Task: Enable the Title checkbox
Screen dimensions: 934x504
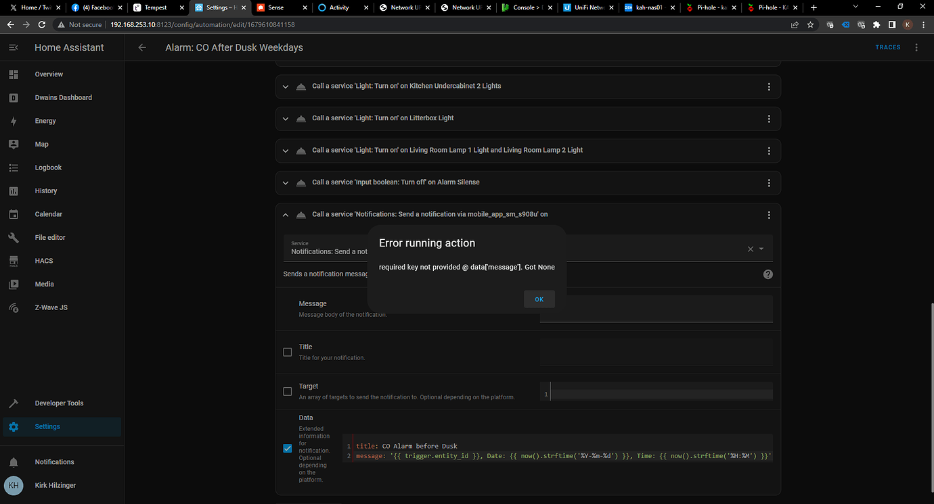Action: click(x=288, y=351)
